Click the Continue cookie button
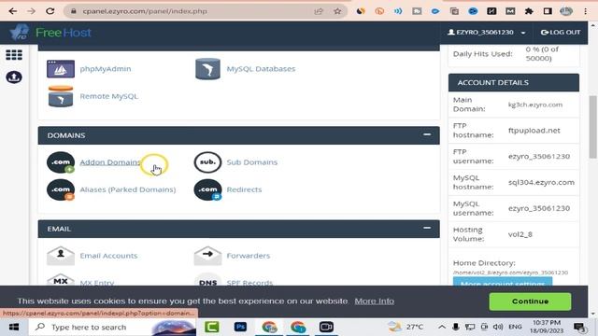The image size is (598, 336). pos(530,301)
